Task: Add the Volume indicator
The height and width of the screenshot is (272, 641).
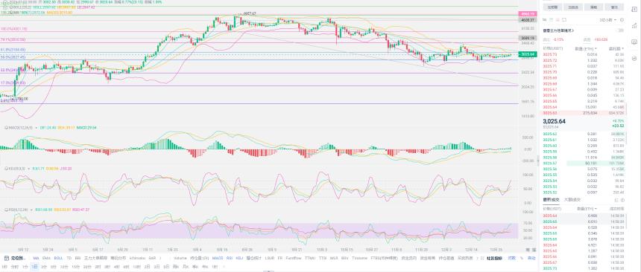Action: tap(180, 258)
